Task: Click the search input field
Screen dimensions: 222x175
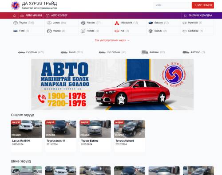Action: tap(171, 5)
